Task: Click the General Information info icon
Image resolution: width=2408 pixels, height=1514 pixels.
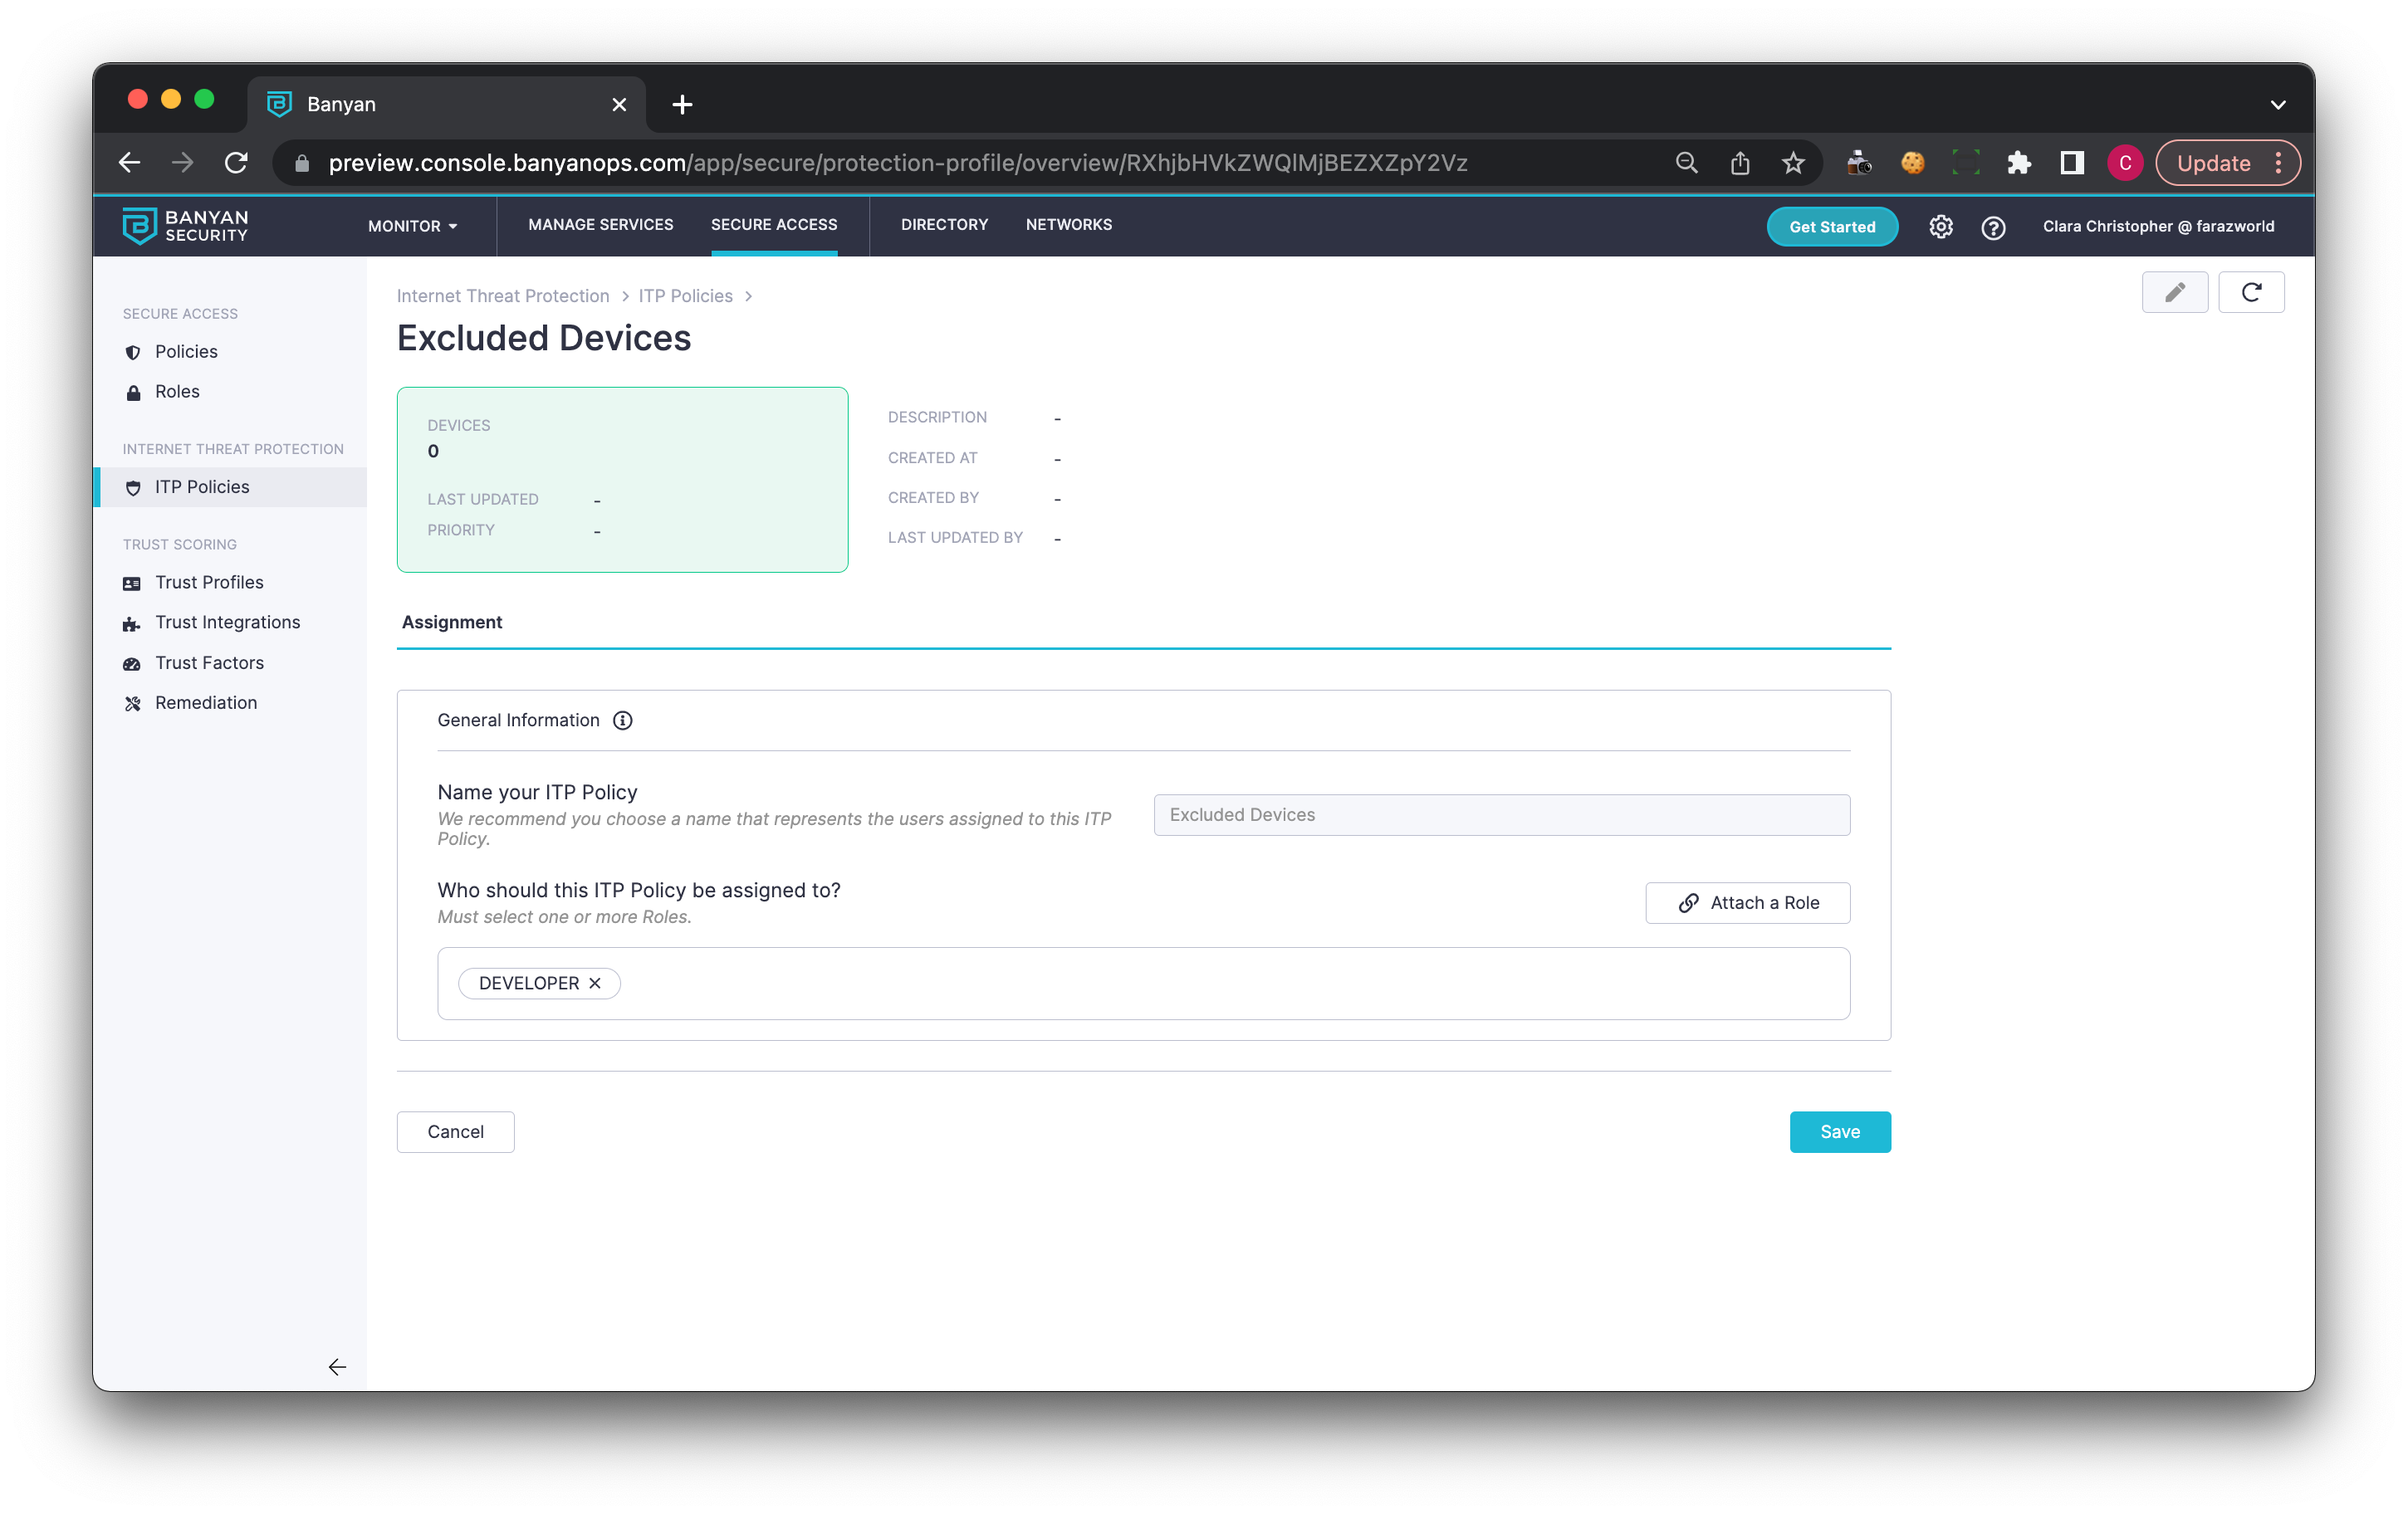Action: [622, 720]
